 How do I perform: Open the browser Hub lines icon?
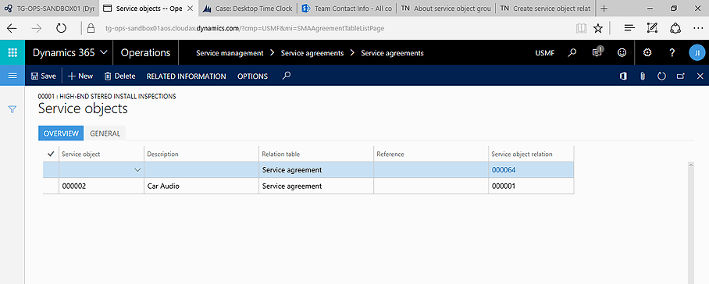629,28
